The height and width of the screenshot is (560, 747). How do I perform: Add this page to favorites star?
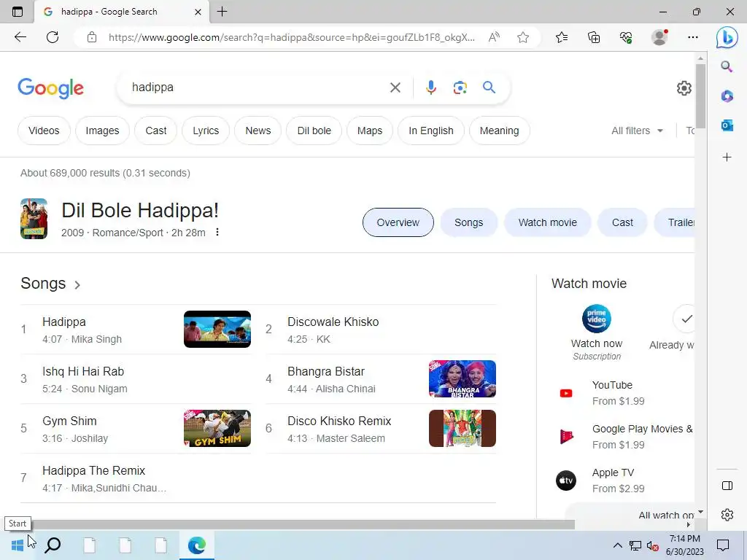(x=523, y=37)
